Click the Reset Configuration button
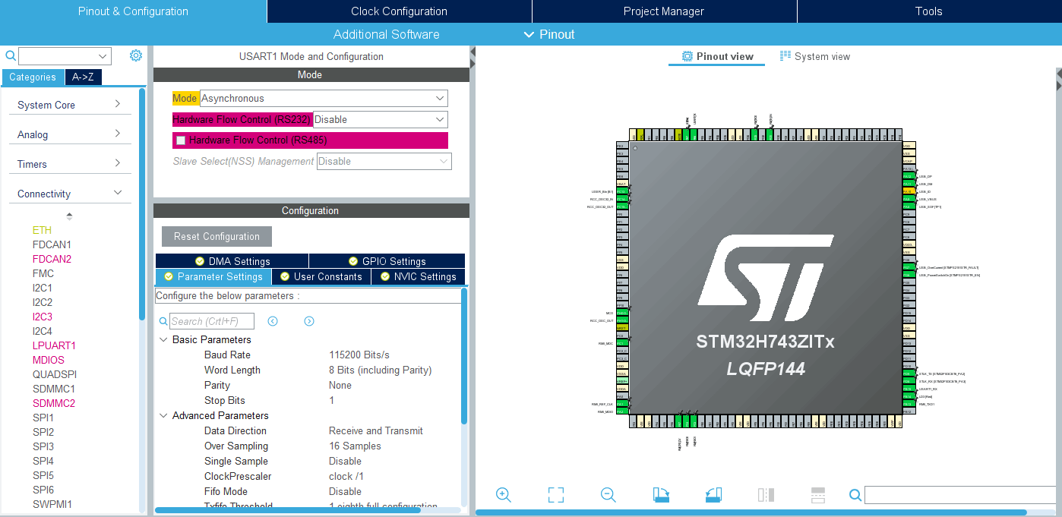Screen dimensions: 1062x517 click(x=216, y=236)
